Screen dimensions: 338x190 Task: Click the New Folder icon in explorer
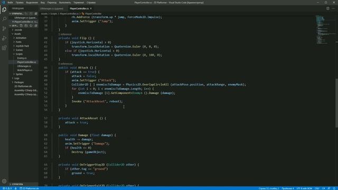pyautogui.click(x=26, y=26)
